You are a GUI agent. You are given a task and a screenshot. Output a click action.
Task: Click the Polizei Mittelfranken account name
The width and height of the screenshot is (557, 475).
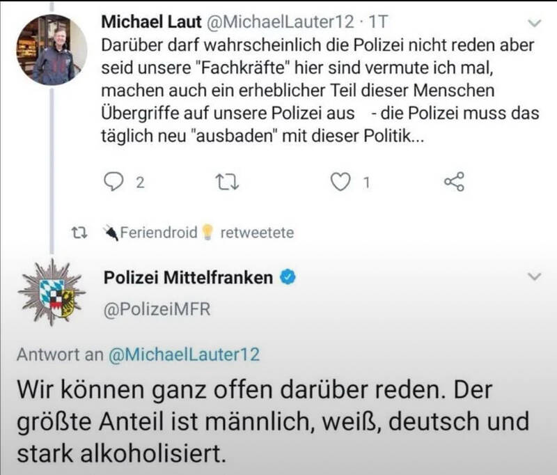(188, 278)
